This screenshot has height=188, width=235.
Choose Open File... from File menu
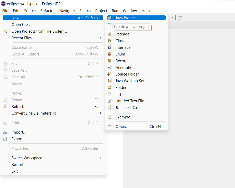coord(53,25)
